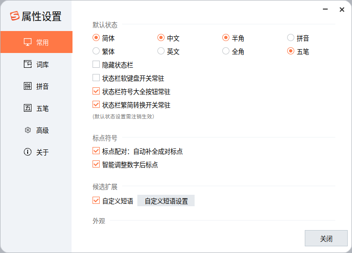Open the 常用 monitor icon section
352x253 pixels.
coord(28,42)
